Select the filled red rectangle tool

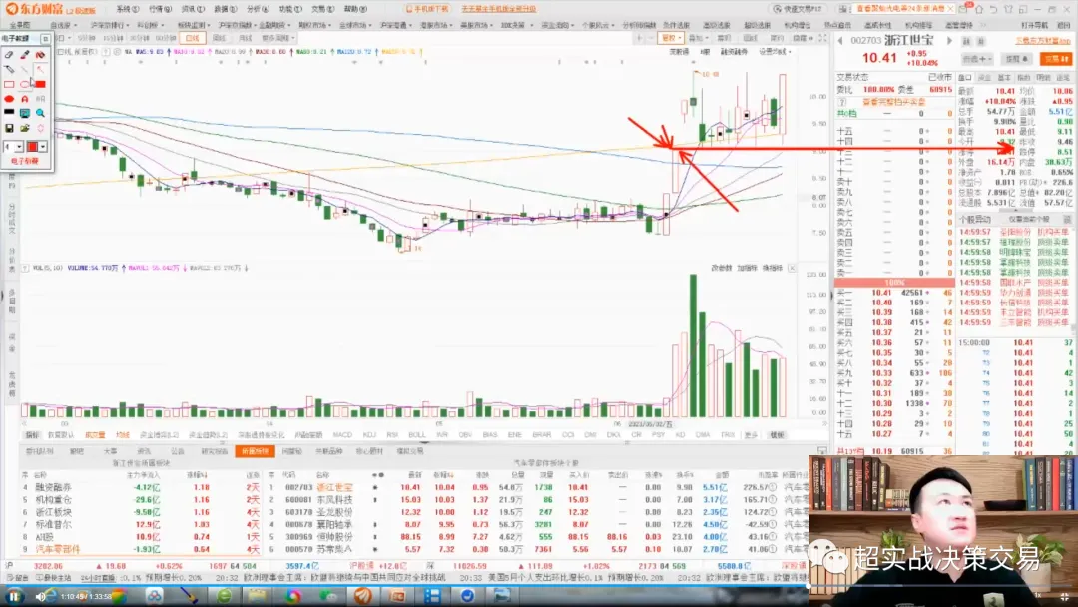41,84
